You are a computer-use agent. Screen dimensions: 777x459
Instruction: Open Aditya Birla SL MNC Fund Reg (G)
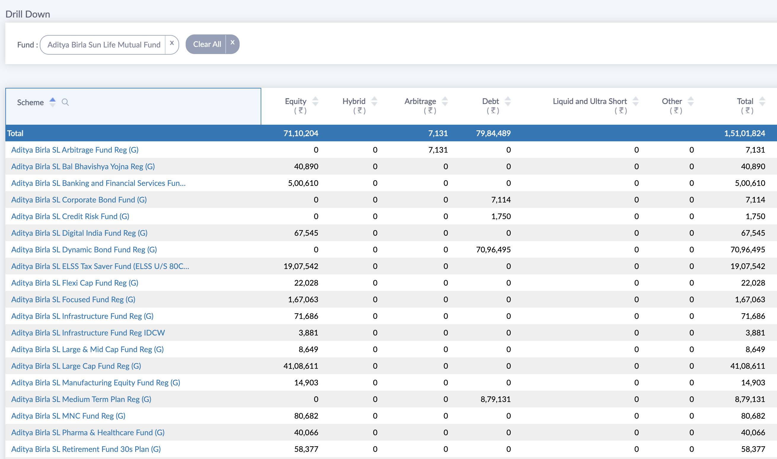click(x=68, y=416)
